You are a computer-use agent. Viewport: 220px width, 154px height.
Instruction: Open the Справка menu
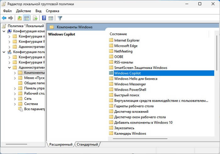tap(52, 11)
